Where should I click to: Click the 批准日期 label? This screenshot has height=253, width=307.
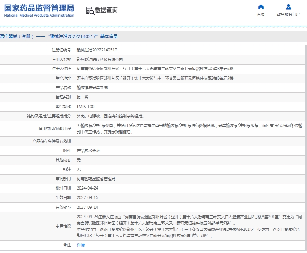coord(63,188)
